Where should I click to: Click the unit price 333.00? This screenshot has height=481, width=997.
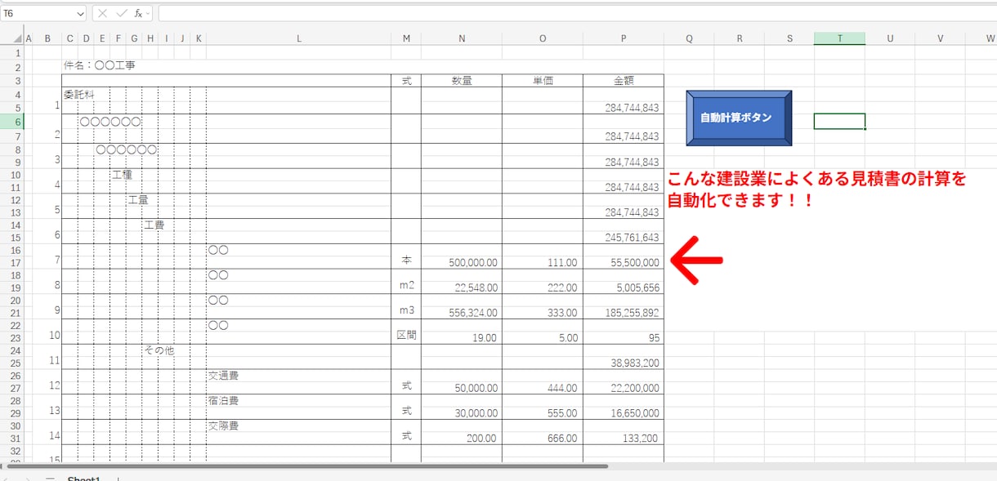562,313
